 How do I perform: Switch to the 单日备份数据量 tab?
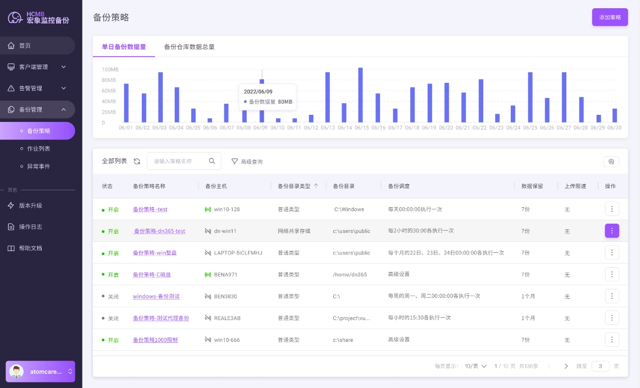(124, 47)
